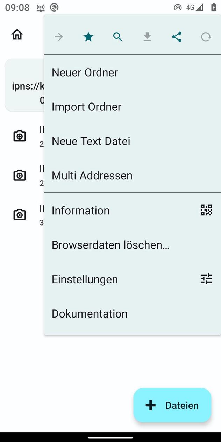
Task: Open sharing via the share icon
Action: pyautogui.click(x=177, y=37)
